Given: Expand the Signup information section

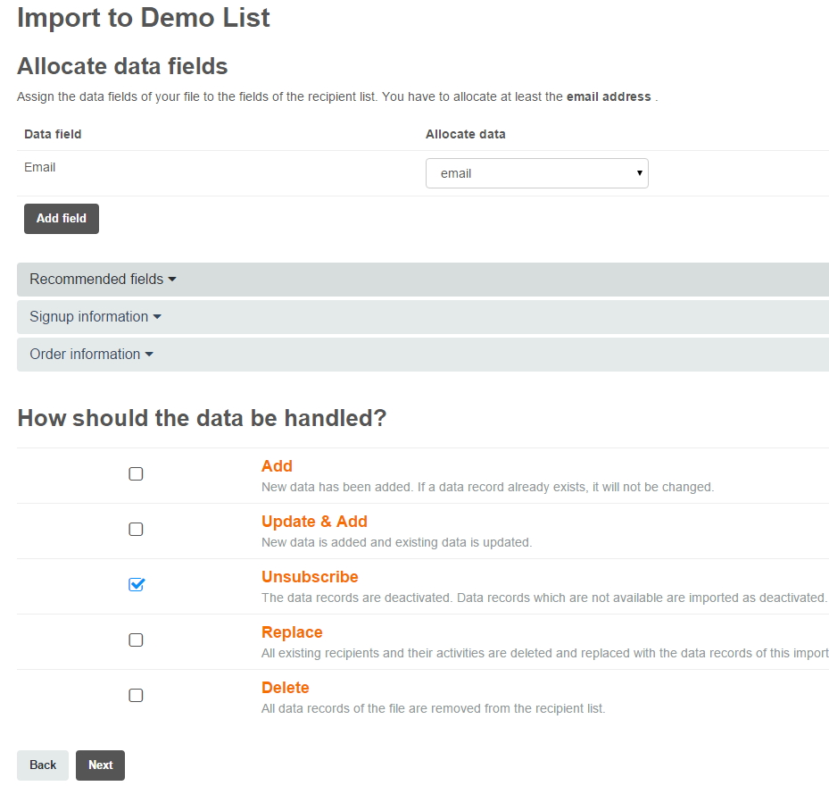Looking at the screenshot, I should click(x=95, y=317).
